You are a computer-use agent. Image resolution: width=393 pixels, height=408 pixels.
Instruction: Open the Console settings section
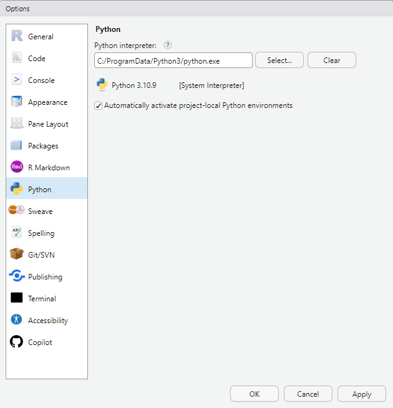coord(47,80)
